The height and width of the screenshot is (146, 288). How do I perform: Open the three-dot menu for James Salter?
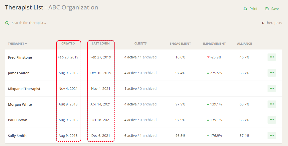(x=272, y=73)
